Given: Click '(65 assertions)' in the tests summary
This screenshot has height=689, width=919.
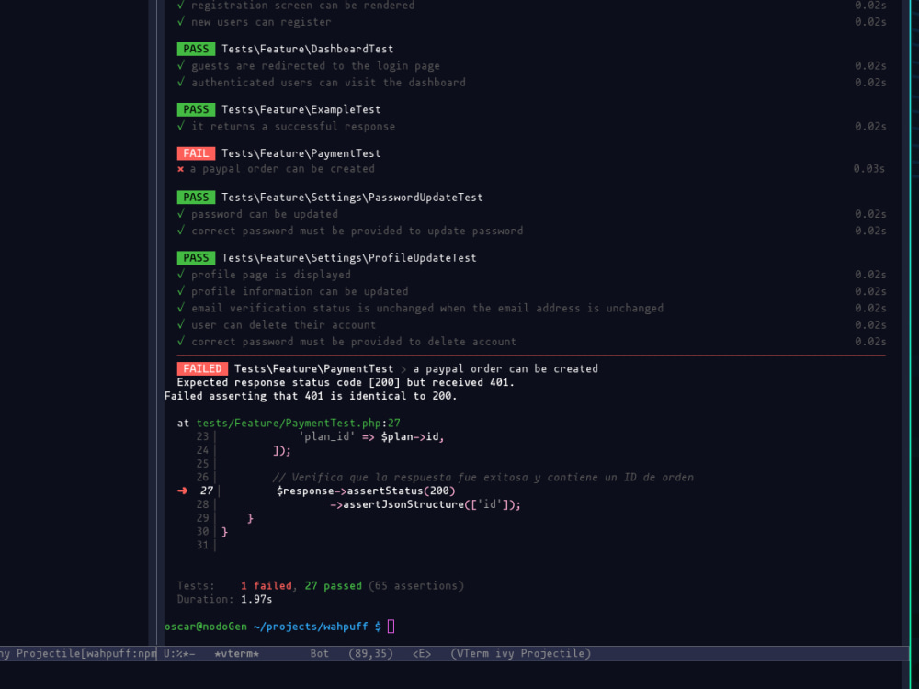Looking at the screenshot, I should click(x=416, y=586).
